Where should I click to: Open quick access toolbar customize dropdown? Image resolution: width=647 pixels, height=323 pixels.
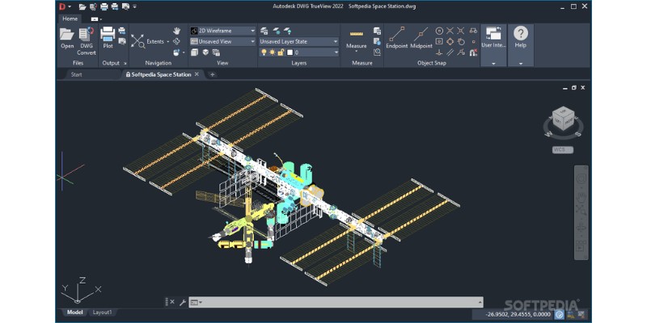135,6
